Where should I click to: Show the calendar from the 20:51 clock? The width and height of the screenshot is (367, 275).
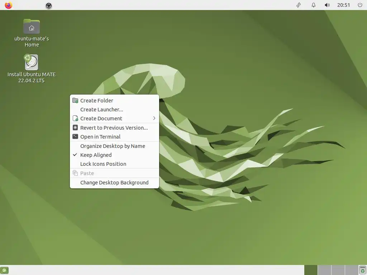pyautogui.click(x=343, y=5)
